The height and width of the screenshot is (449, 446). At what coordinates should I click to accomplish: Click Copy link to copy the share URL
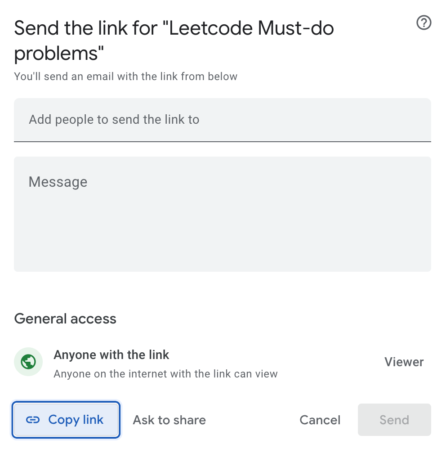click(66, 419)
